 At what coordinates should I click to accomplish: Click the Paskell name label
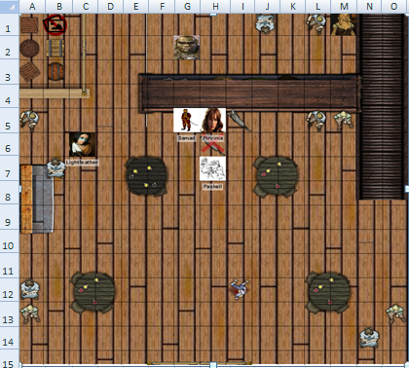212,187
